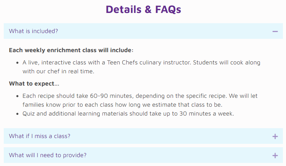Viewport: 286px width, 166px height.
Task: Open the "What will I need to provide?" question
Action: (48, 155)
